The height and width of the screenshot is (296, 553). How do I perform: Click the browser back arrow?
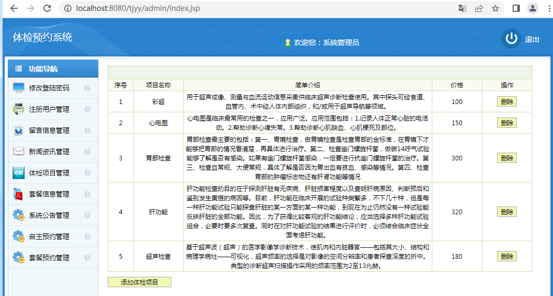(14, 8)
